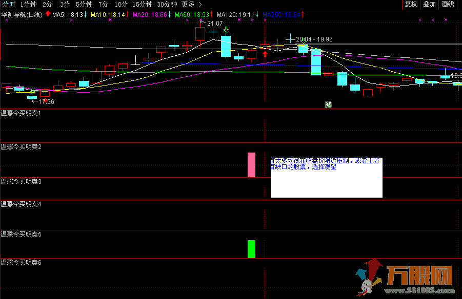Select the 5分钟 period tab
Viewport: 462px width, 299px height.
[84, 5]
